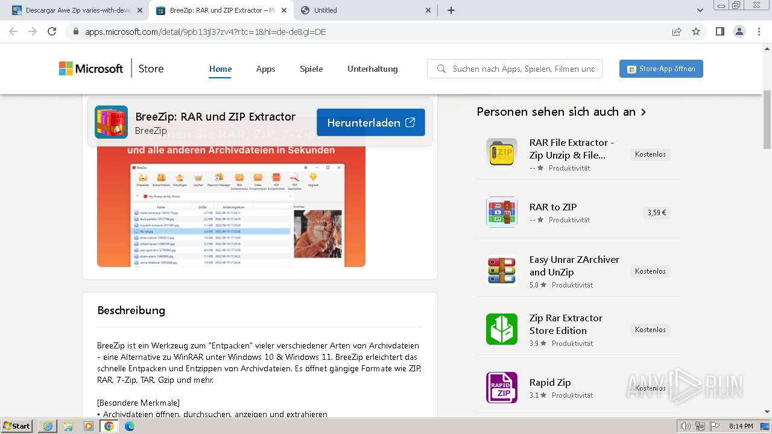This screenshot has width=772, height=434.
Task: Bookmark this page with the star
Action: click(696, 31)
